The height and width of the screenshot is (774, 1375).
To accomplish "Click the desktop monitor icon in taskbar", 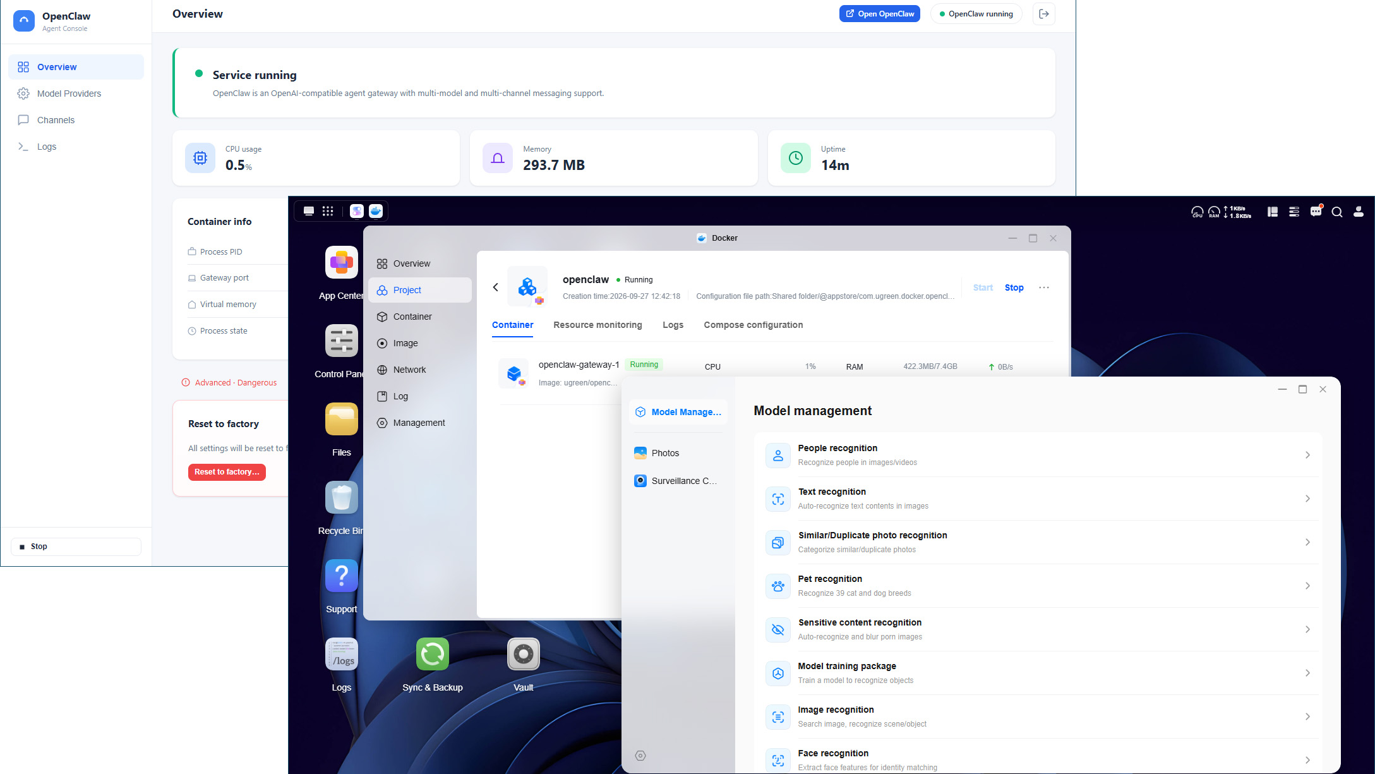I will [309, 211].
